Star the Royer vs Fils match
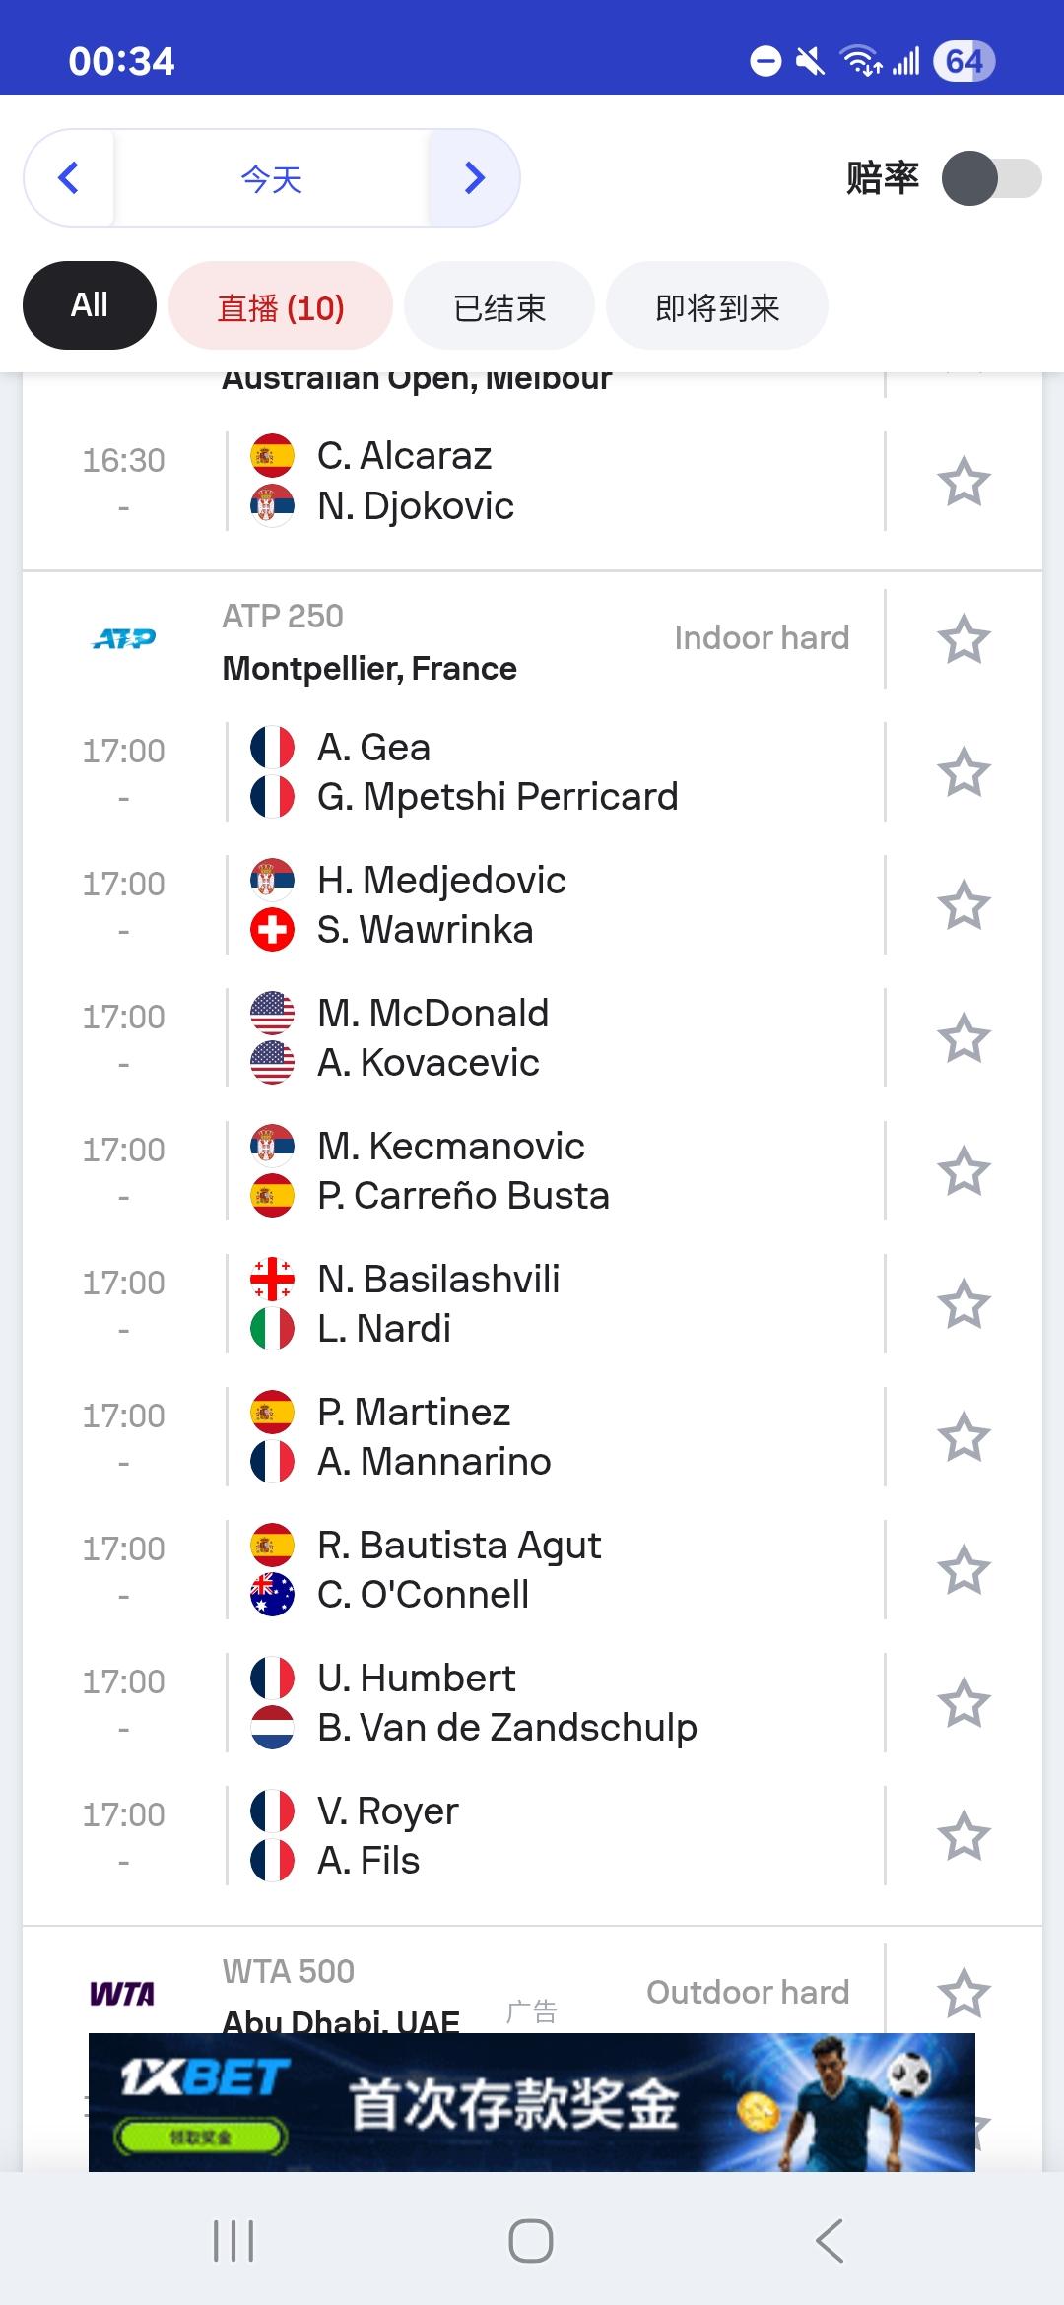 point(963,1836)
